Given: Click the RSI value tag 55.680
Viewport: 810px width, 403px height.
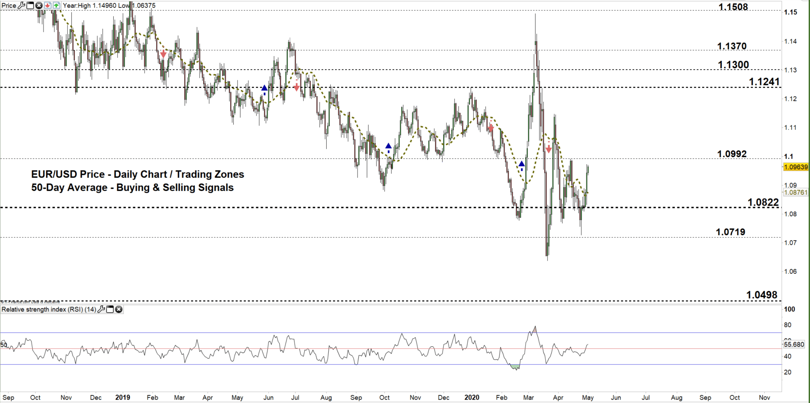Looking at the screenshot, I should 794,344.
